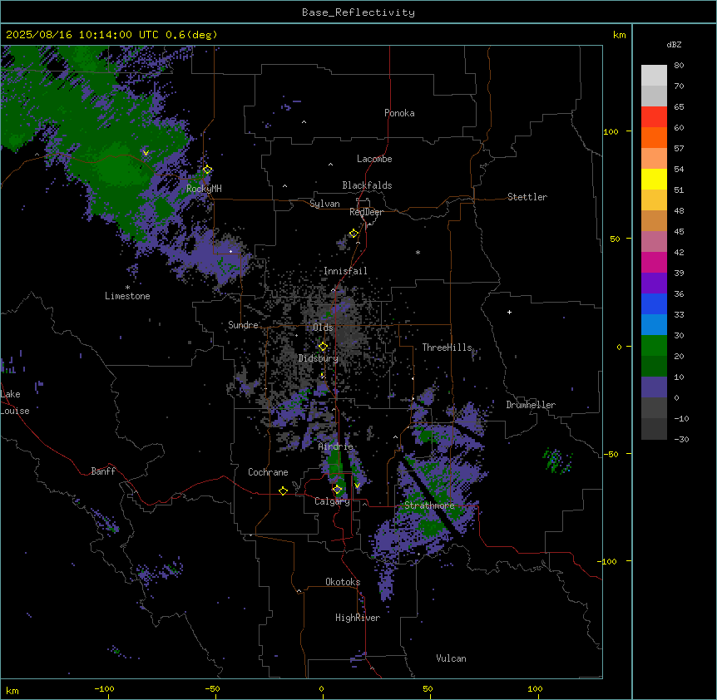Screen dimensions: 717x700
Task: Select the magenta 39-42 dBZ legend swatch
Action: 654,262
